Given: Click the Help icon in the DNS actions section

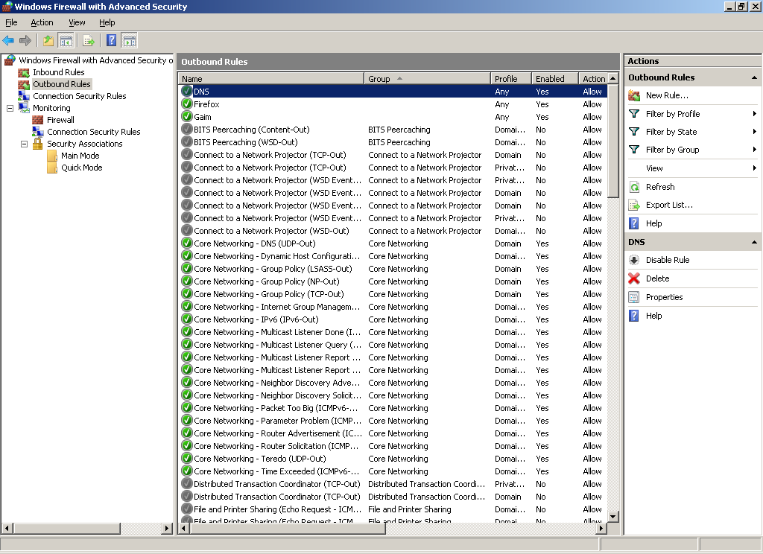Looking at the screenshot, I should click(634, 316).
